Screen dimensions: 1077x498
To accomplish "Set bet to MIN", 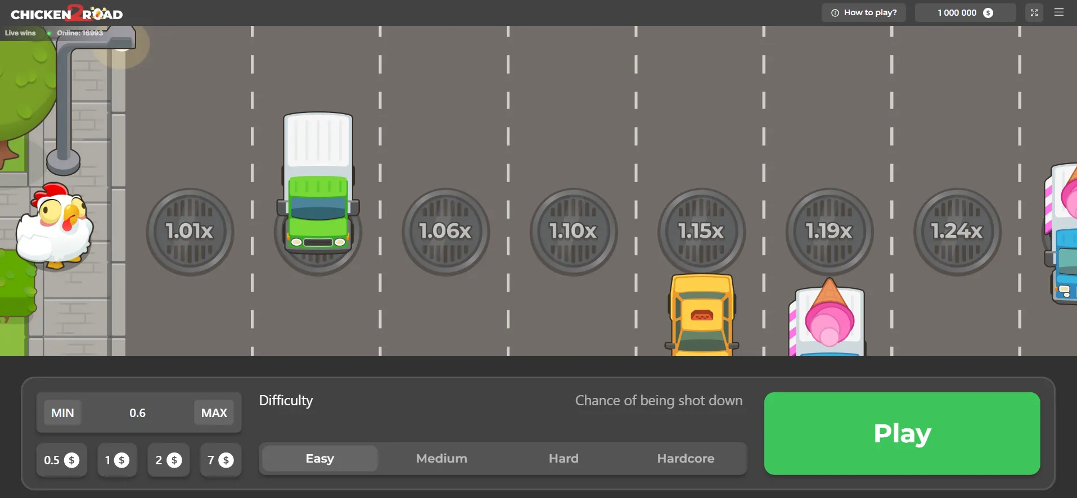I will pos(62,413).
